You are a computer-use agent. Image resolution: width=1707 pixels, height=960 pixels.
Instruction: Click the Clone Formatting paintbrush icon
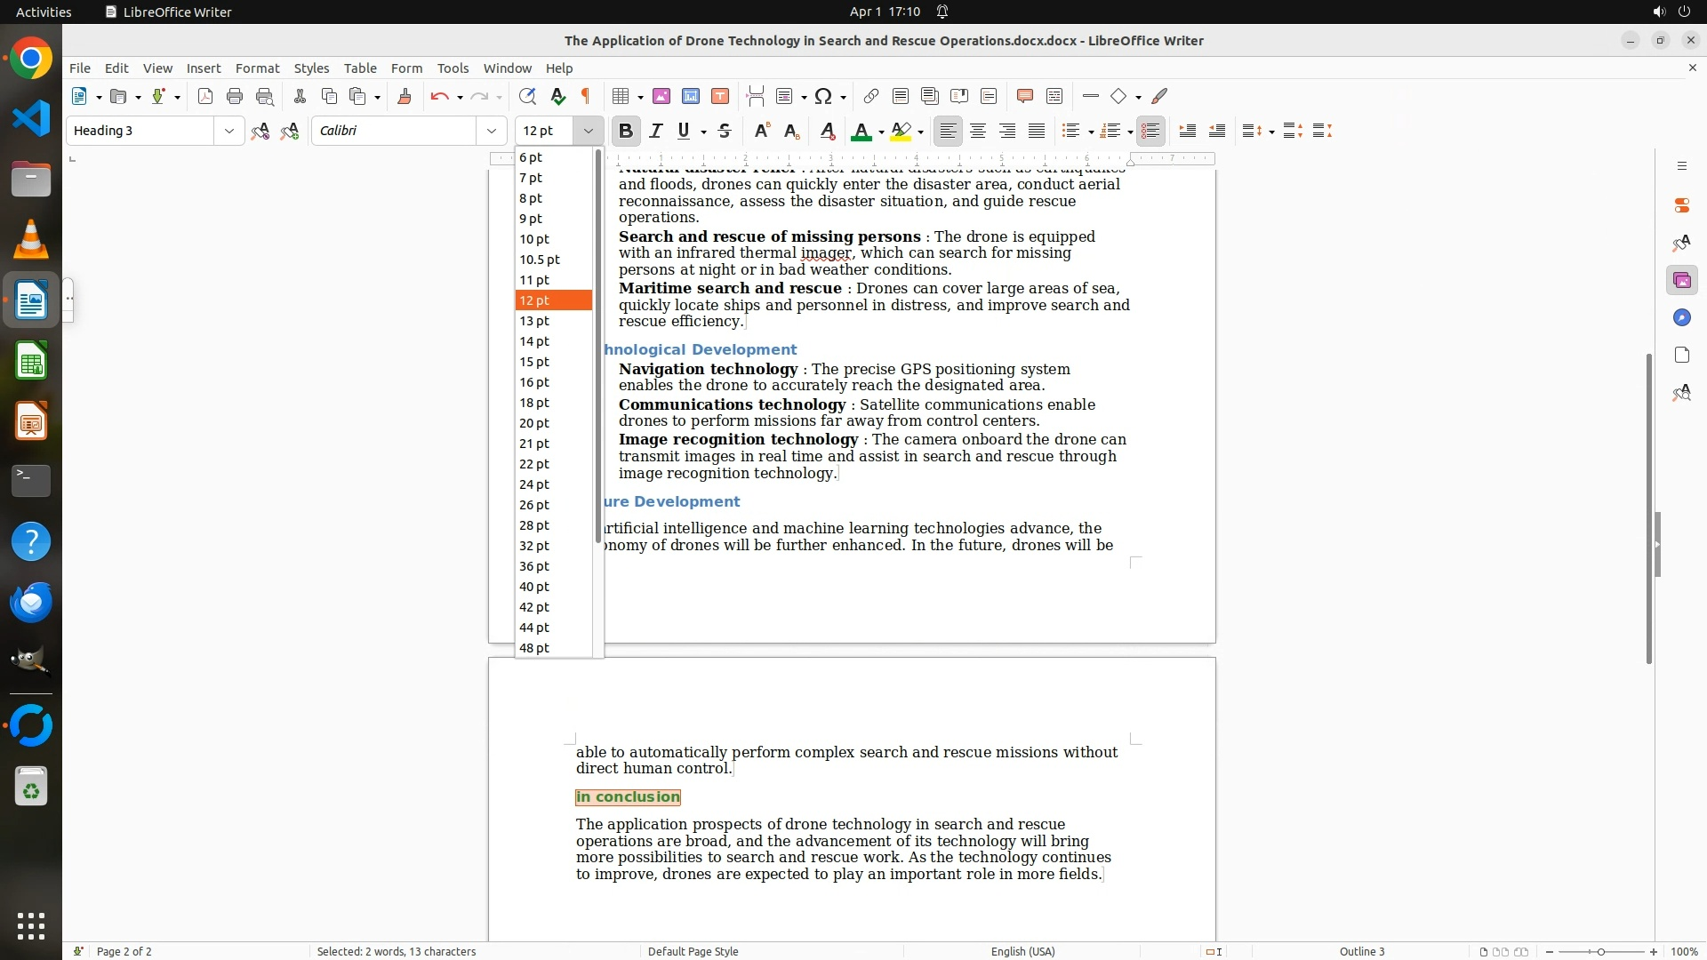405,96
